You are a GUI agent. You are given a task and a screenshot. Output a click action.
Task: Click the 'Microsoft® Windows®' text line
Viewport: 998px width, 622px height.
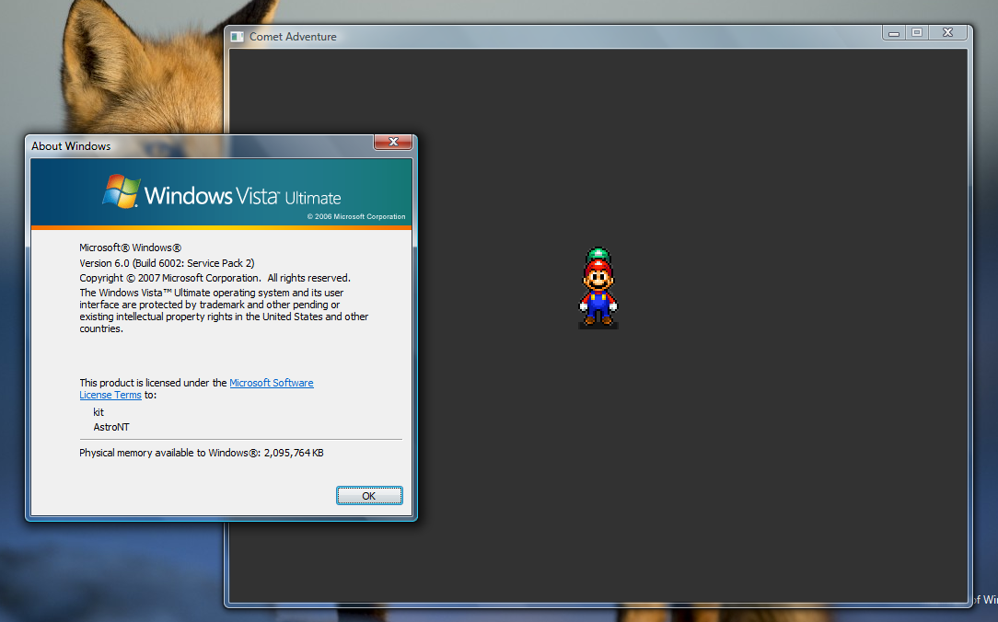(130, 248)
